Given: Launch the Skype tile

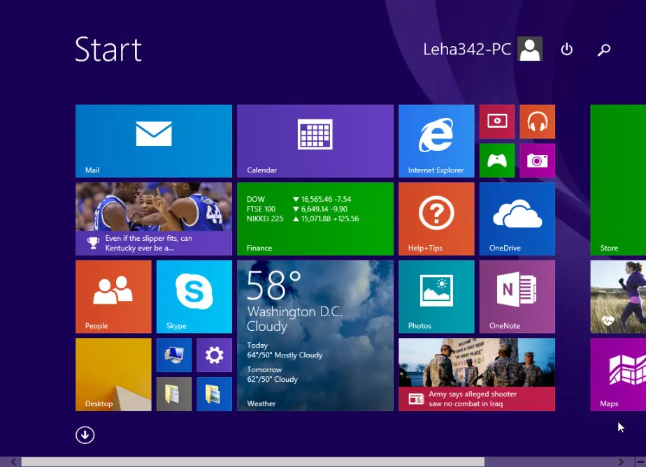Looking at the screenshot, I should tap(194, 297).
